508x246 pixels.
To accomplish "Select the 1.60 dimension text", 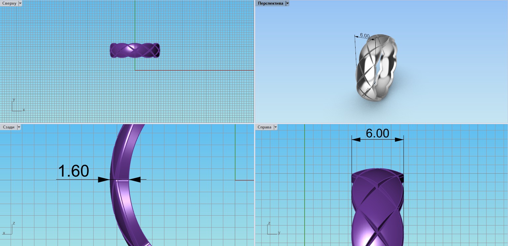I will pyautogui.click(x=73, y=171).
